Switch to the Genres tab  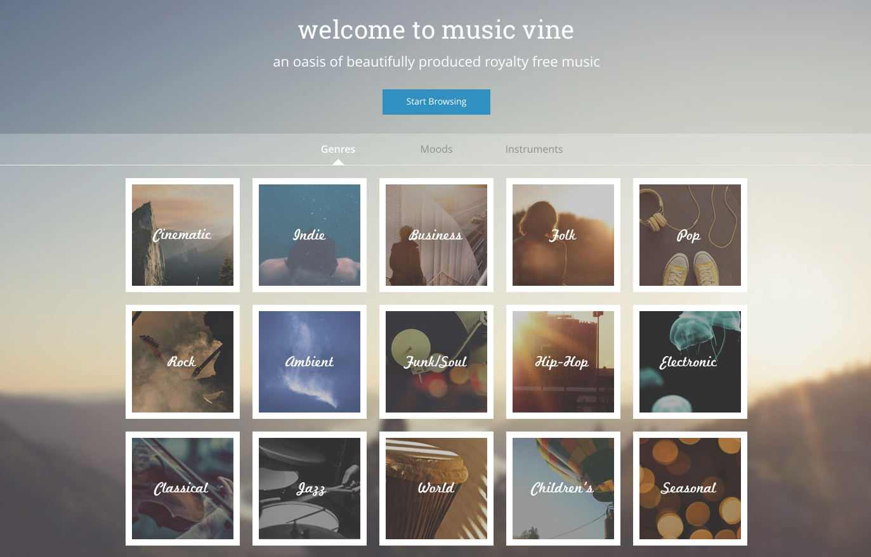(338, 150)
